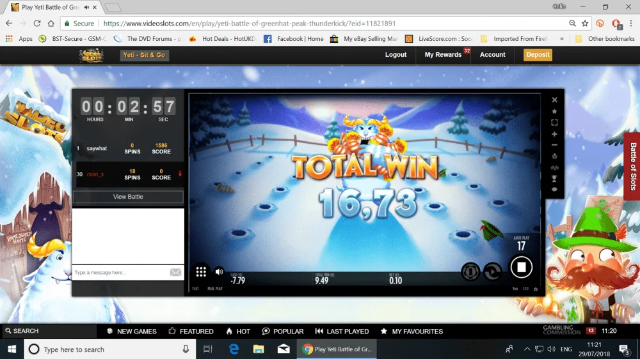Show hidden system tray icons chevron
This screenshot has width=640, height=359.
point(527,349)
